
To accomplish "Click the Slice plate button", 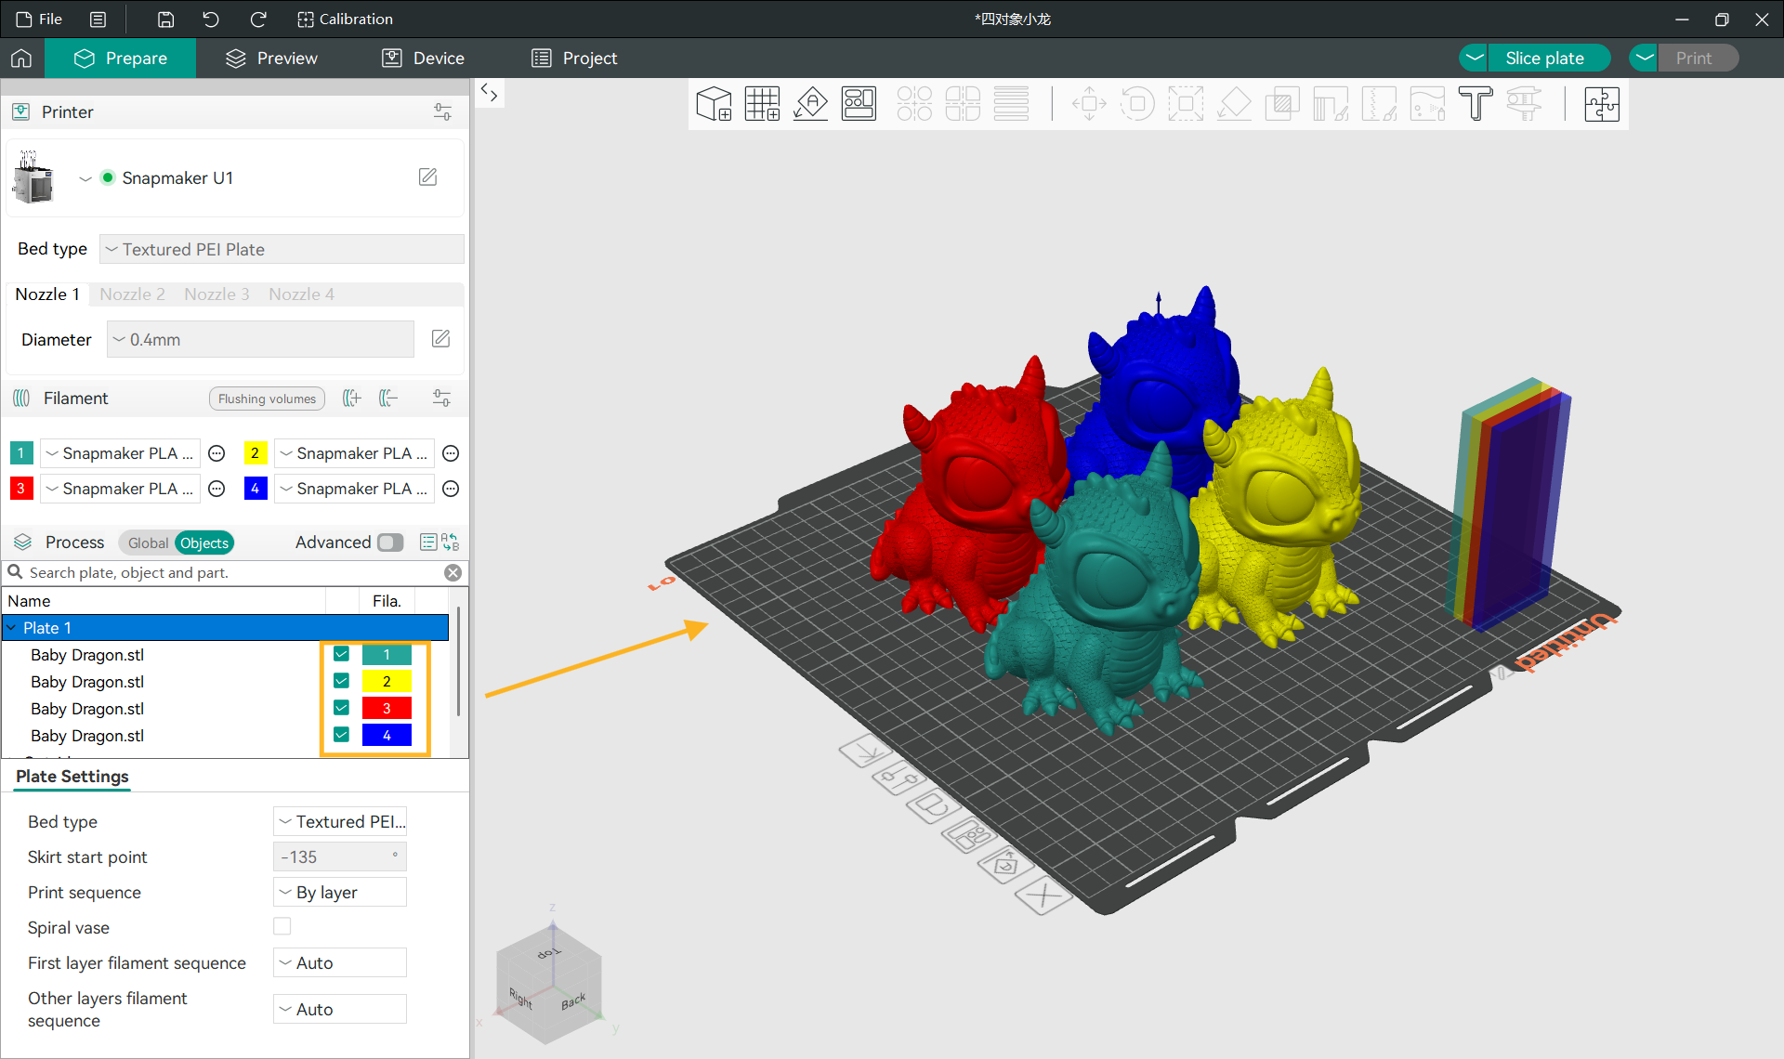I will [1544, 58].
